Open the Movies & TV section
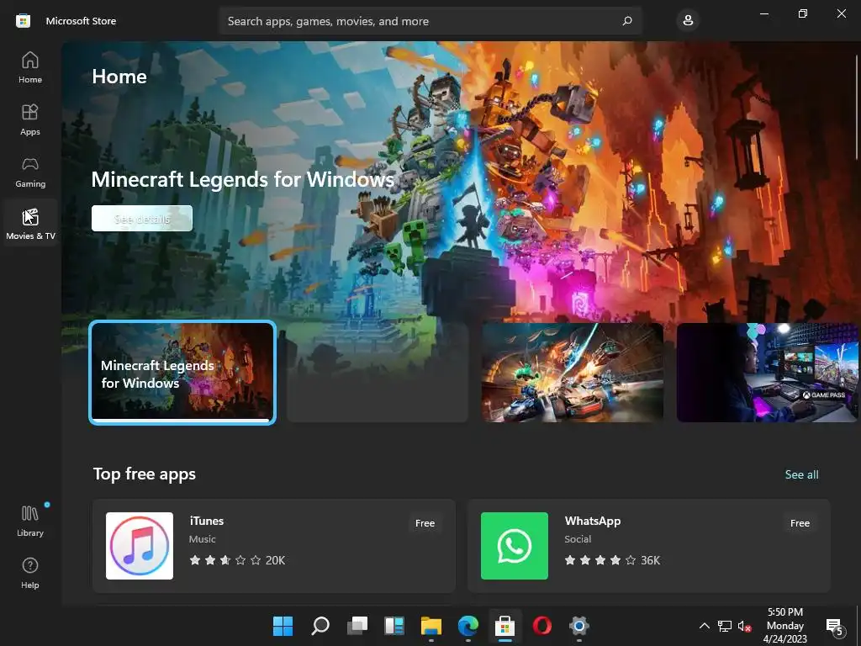861x646 pixels. click(x=30, y=224)
